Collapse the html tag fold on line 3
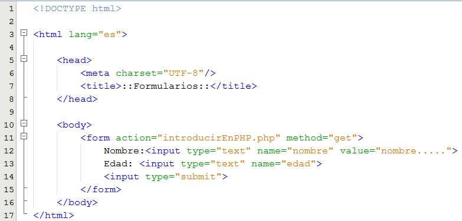The height and width of the screenshot is (221, 462). click(x=24, y=33)
